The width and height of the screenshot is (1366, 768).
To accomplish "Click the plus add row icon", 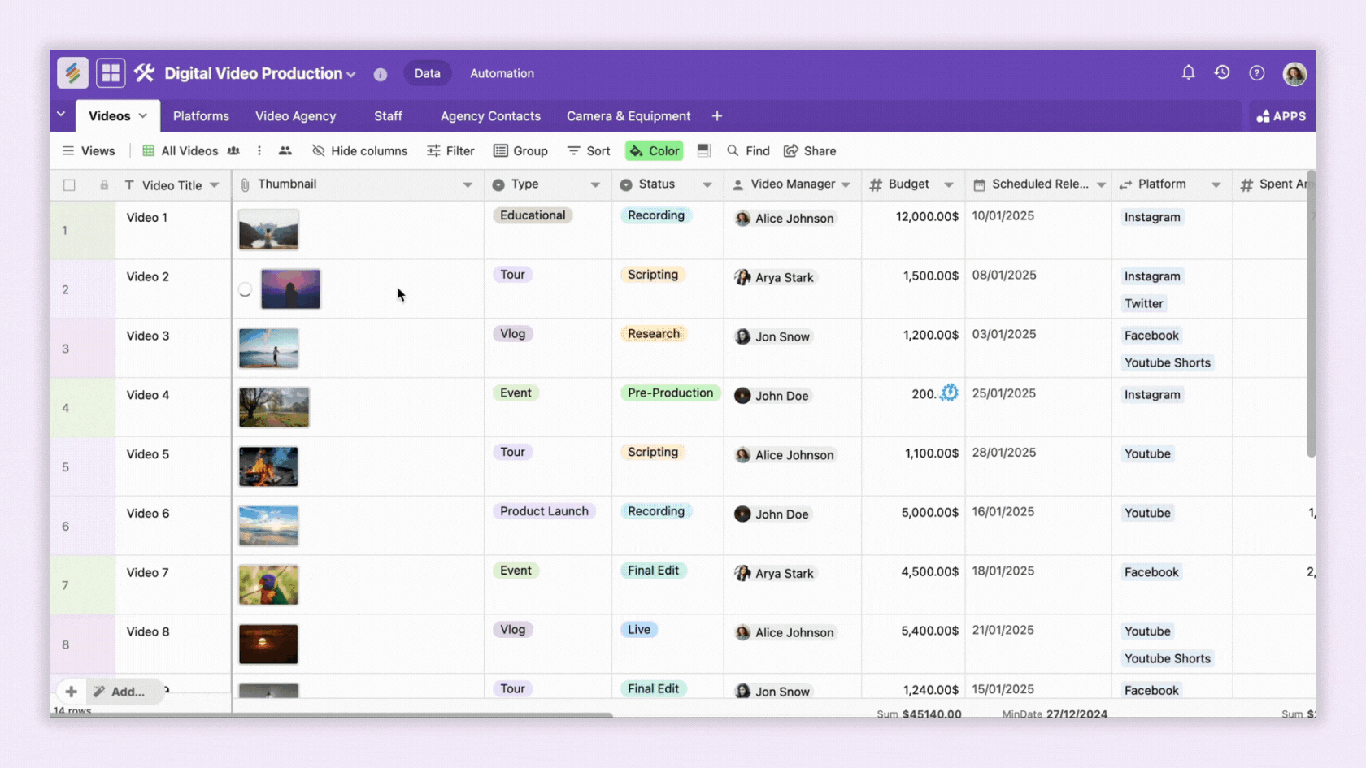I will click(72, 692).
